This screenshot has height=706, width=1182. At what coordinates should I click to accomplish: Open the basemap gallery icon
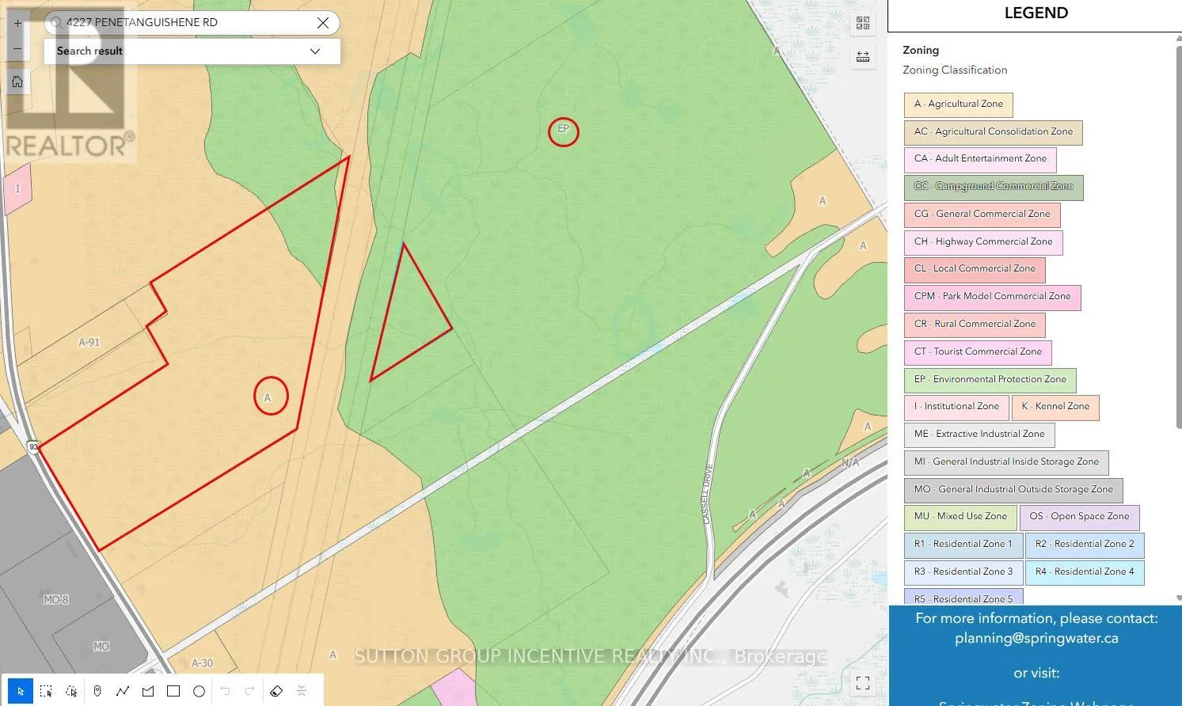click(863, 24)
